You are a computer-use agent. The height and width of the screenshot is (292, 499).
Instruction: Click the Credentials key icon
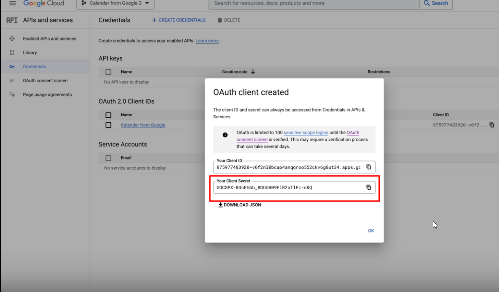tap(12, 67)
